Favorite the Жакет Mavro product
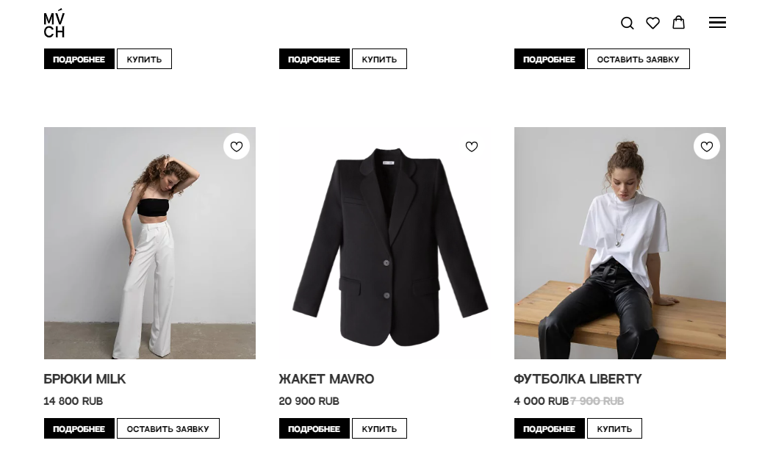This screenshot has height=457, width=773. pos(472,147)
